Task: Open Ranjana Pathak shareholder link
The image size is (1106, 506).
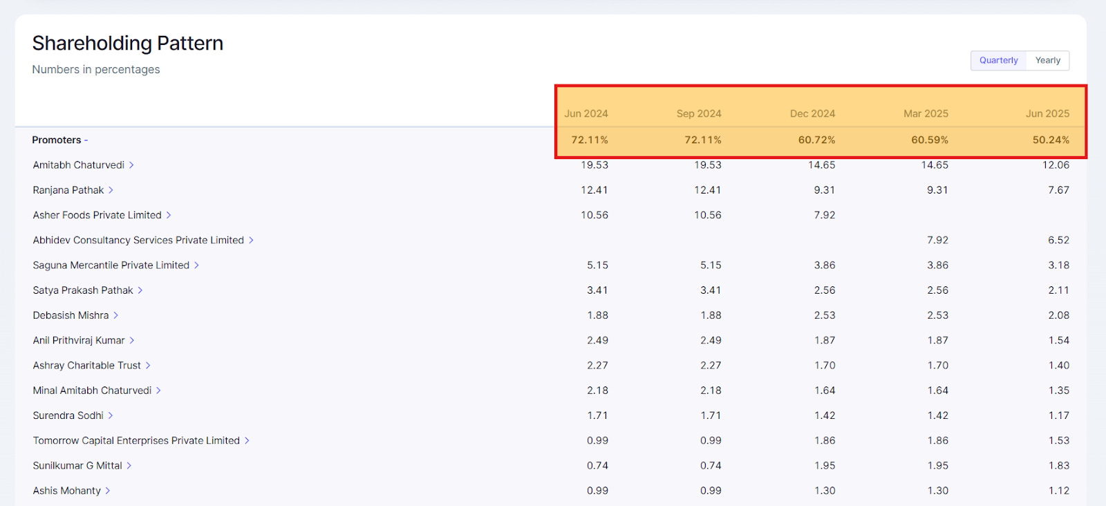Action: point(73,190)
